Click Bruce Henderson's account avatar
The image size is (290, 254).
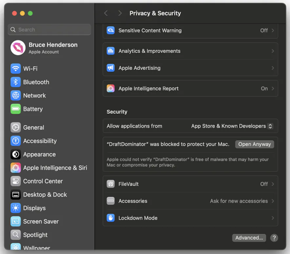click(x=18, y=48)
